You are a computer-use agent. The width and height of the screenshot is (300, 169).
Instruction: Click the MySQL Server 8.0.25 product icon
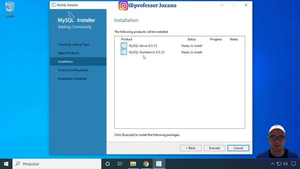click(x=124, y=46)
